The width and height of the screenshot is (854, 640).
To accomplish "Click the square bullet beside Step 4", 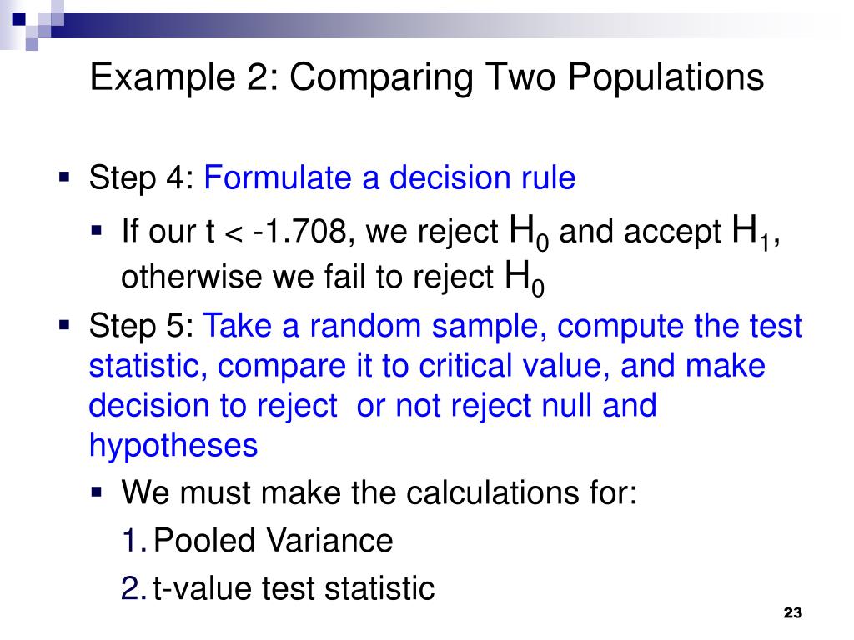I will pos(64,177).
